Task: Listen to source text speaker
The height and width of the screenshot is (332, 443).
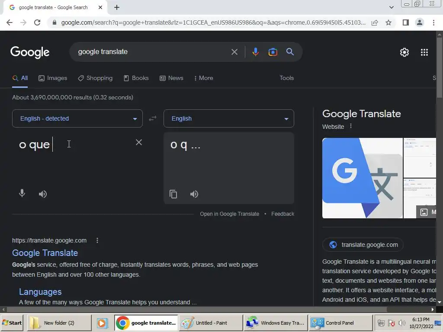Action: coord(43,194)
